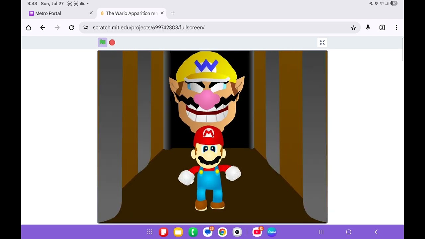The image size is (425, 239).
Task: Tap the battery indicator in status bar
Action: coord(394,3)
